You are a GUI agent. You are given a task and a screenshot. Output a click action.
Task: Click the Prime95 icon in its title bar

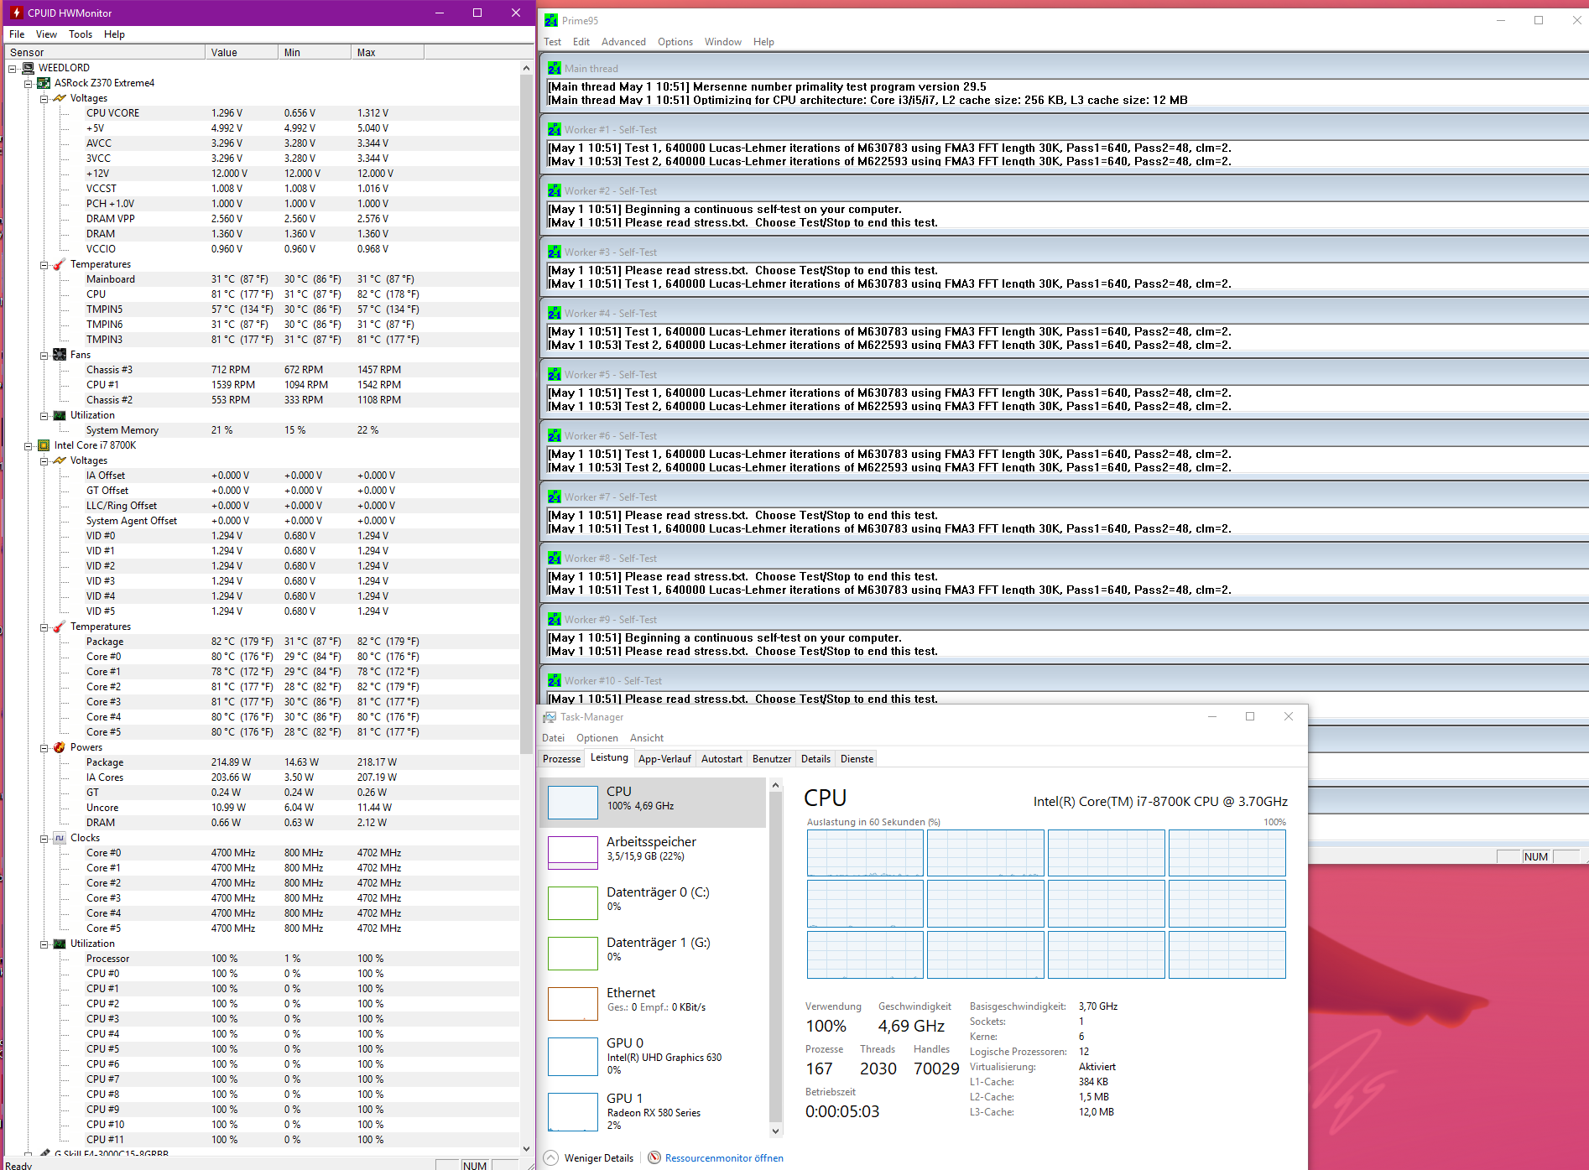pyautogui.click(x=551, y=20)
